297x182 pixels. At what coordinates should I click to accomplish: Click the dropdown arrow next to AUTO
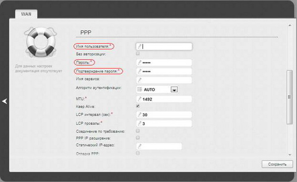[174, 90]
